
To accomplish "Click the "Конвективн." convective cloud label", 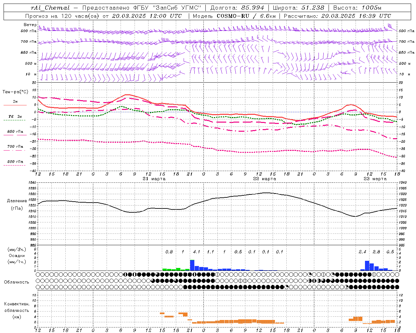I will 17,304.
